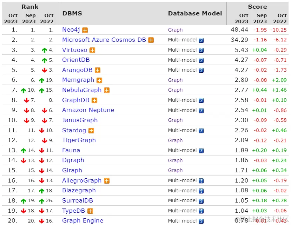Open the Dgraph link
291x225 pixels.
pyautogui.click(x=73, y=160)
